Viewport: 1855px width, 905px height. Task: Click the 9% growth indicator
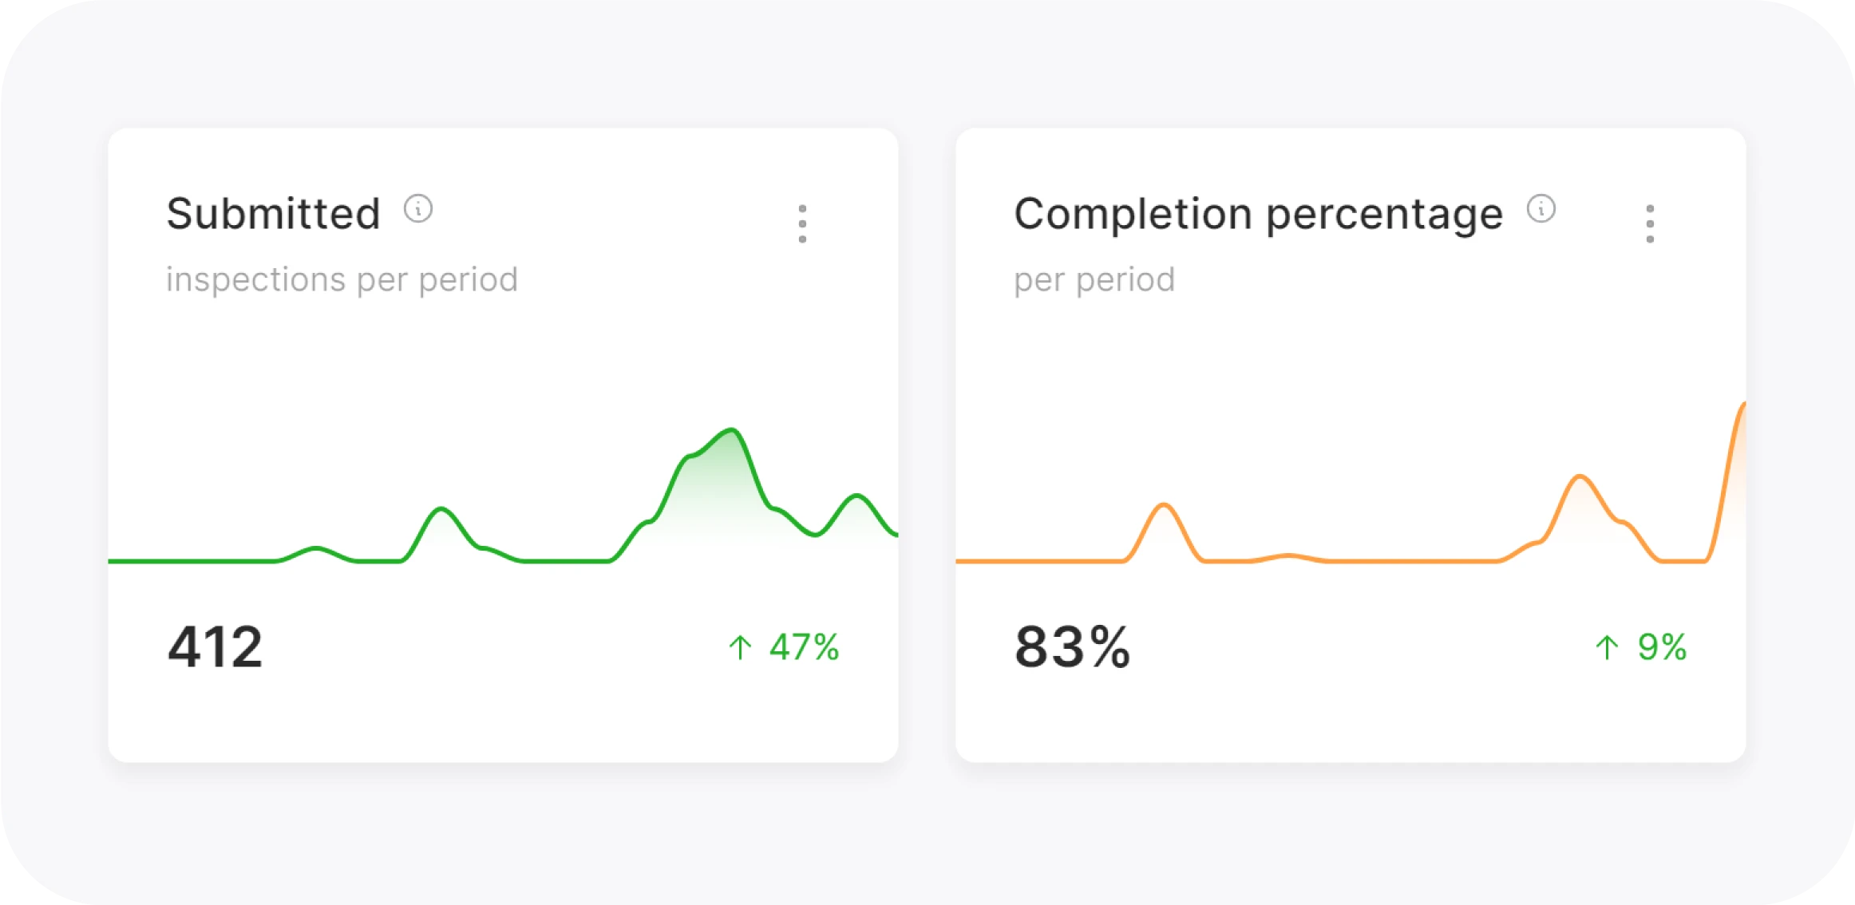pyautogui.click(x=1665, y=646)
